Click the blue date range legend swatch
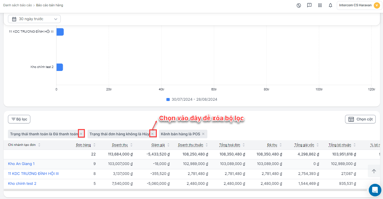The width and height of the screenshot is (383, 199). pos(168,99)
